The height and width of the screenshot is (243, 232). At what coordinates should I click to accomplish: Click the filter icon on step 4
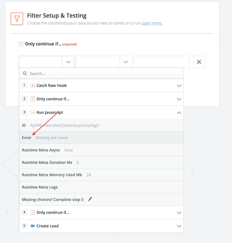33,212
